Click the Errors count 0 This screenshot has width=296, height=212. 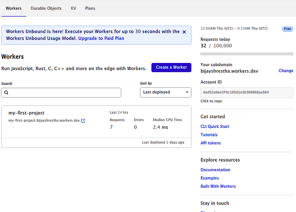coord(135,127)
